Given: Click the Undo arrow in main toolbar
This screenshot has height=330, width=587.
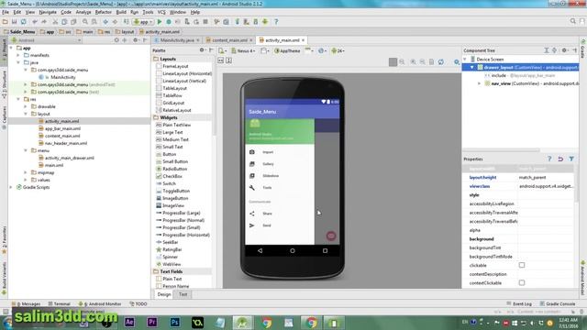Looking at the screenshot, I should (35, 22).
